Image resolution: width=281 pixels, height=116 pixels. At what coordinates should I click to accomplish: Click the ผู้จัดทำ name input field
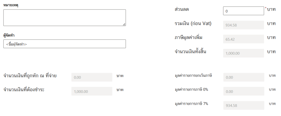point(64,44)
